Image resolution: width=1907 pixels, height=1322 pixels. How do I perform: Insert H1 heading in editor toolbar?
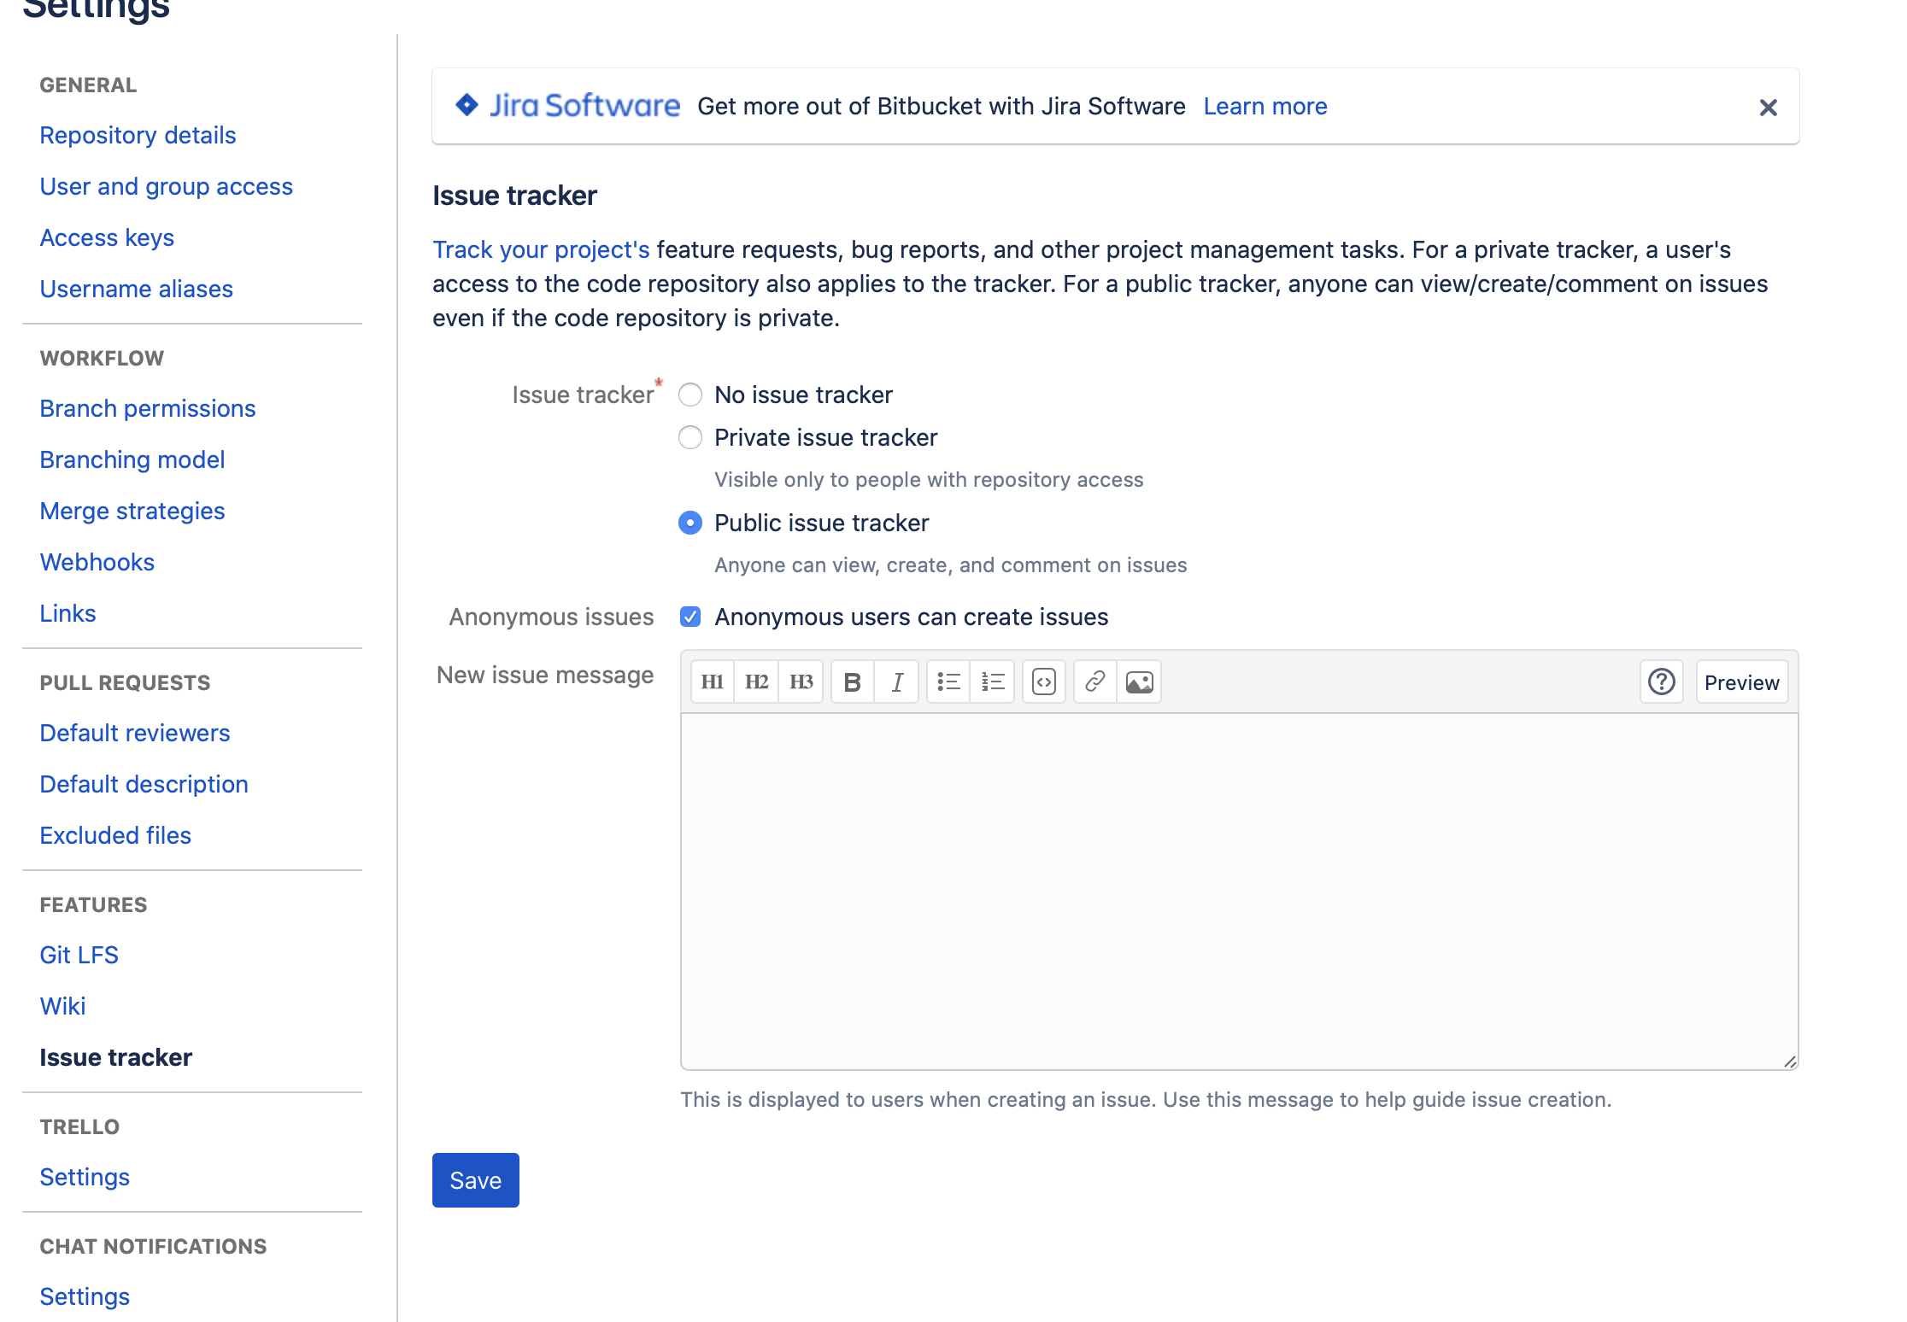[712, 681]
